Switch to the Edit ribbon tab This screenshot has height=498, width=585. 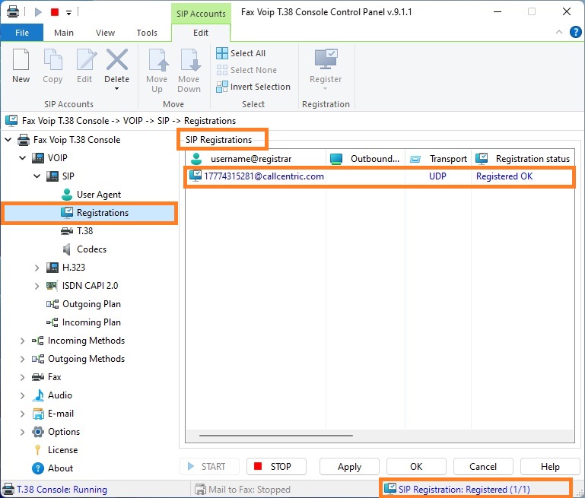(x=201, y=33)
